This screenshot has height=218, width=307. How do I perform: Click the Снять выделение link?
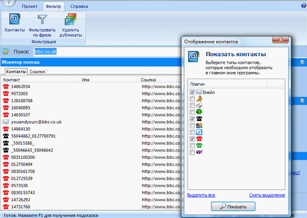(267, 195)
